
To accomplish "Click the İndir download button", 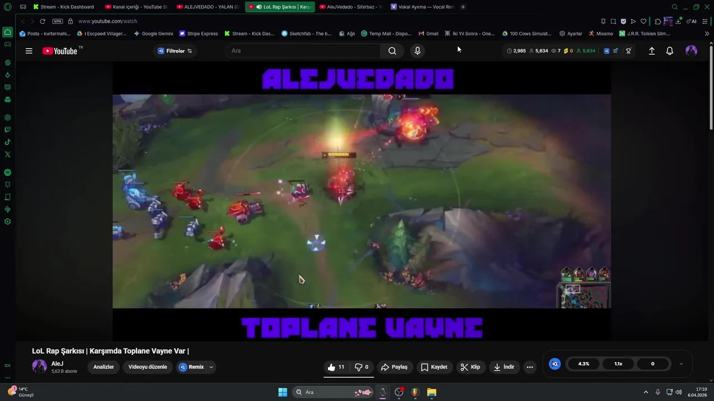I will [504, 367].
